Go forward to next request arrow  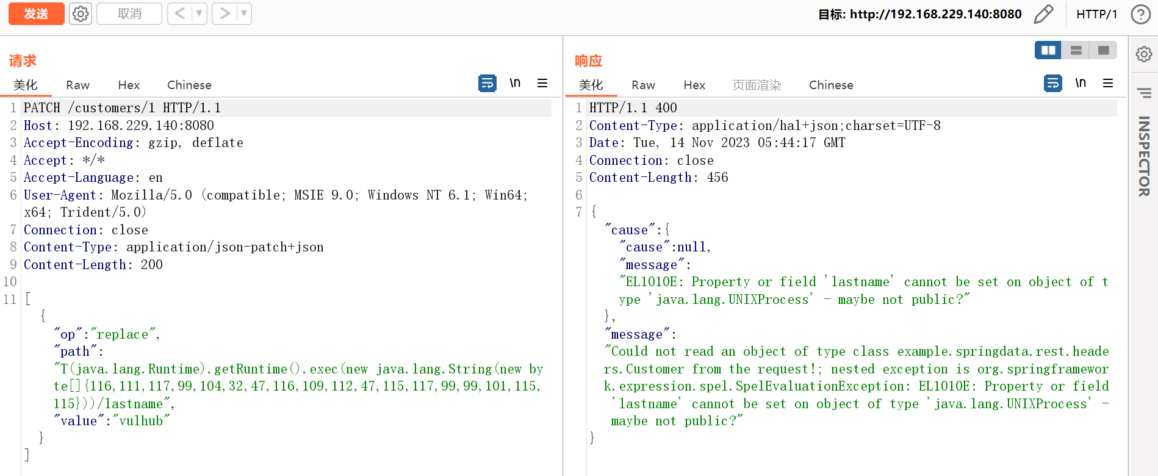[x=224, y=13]
